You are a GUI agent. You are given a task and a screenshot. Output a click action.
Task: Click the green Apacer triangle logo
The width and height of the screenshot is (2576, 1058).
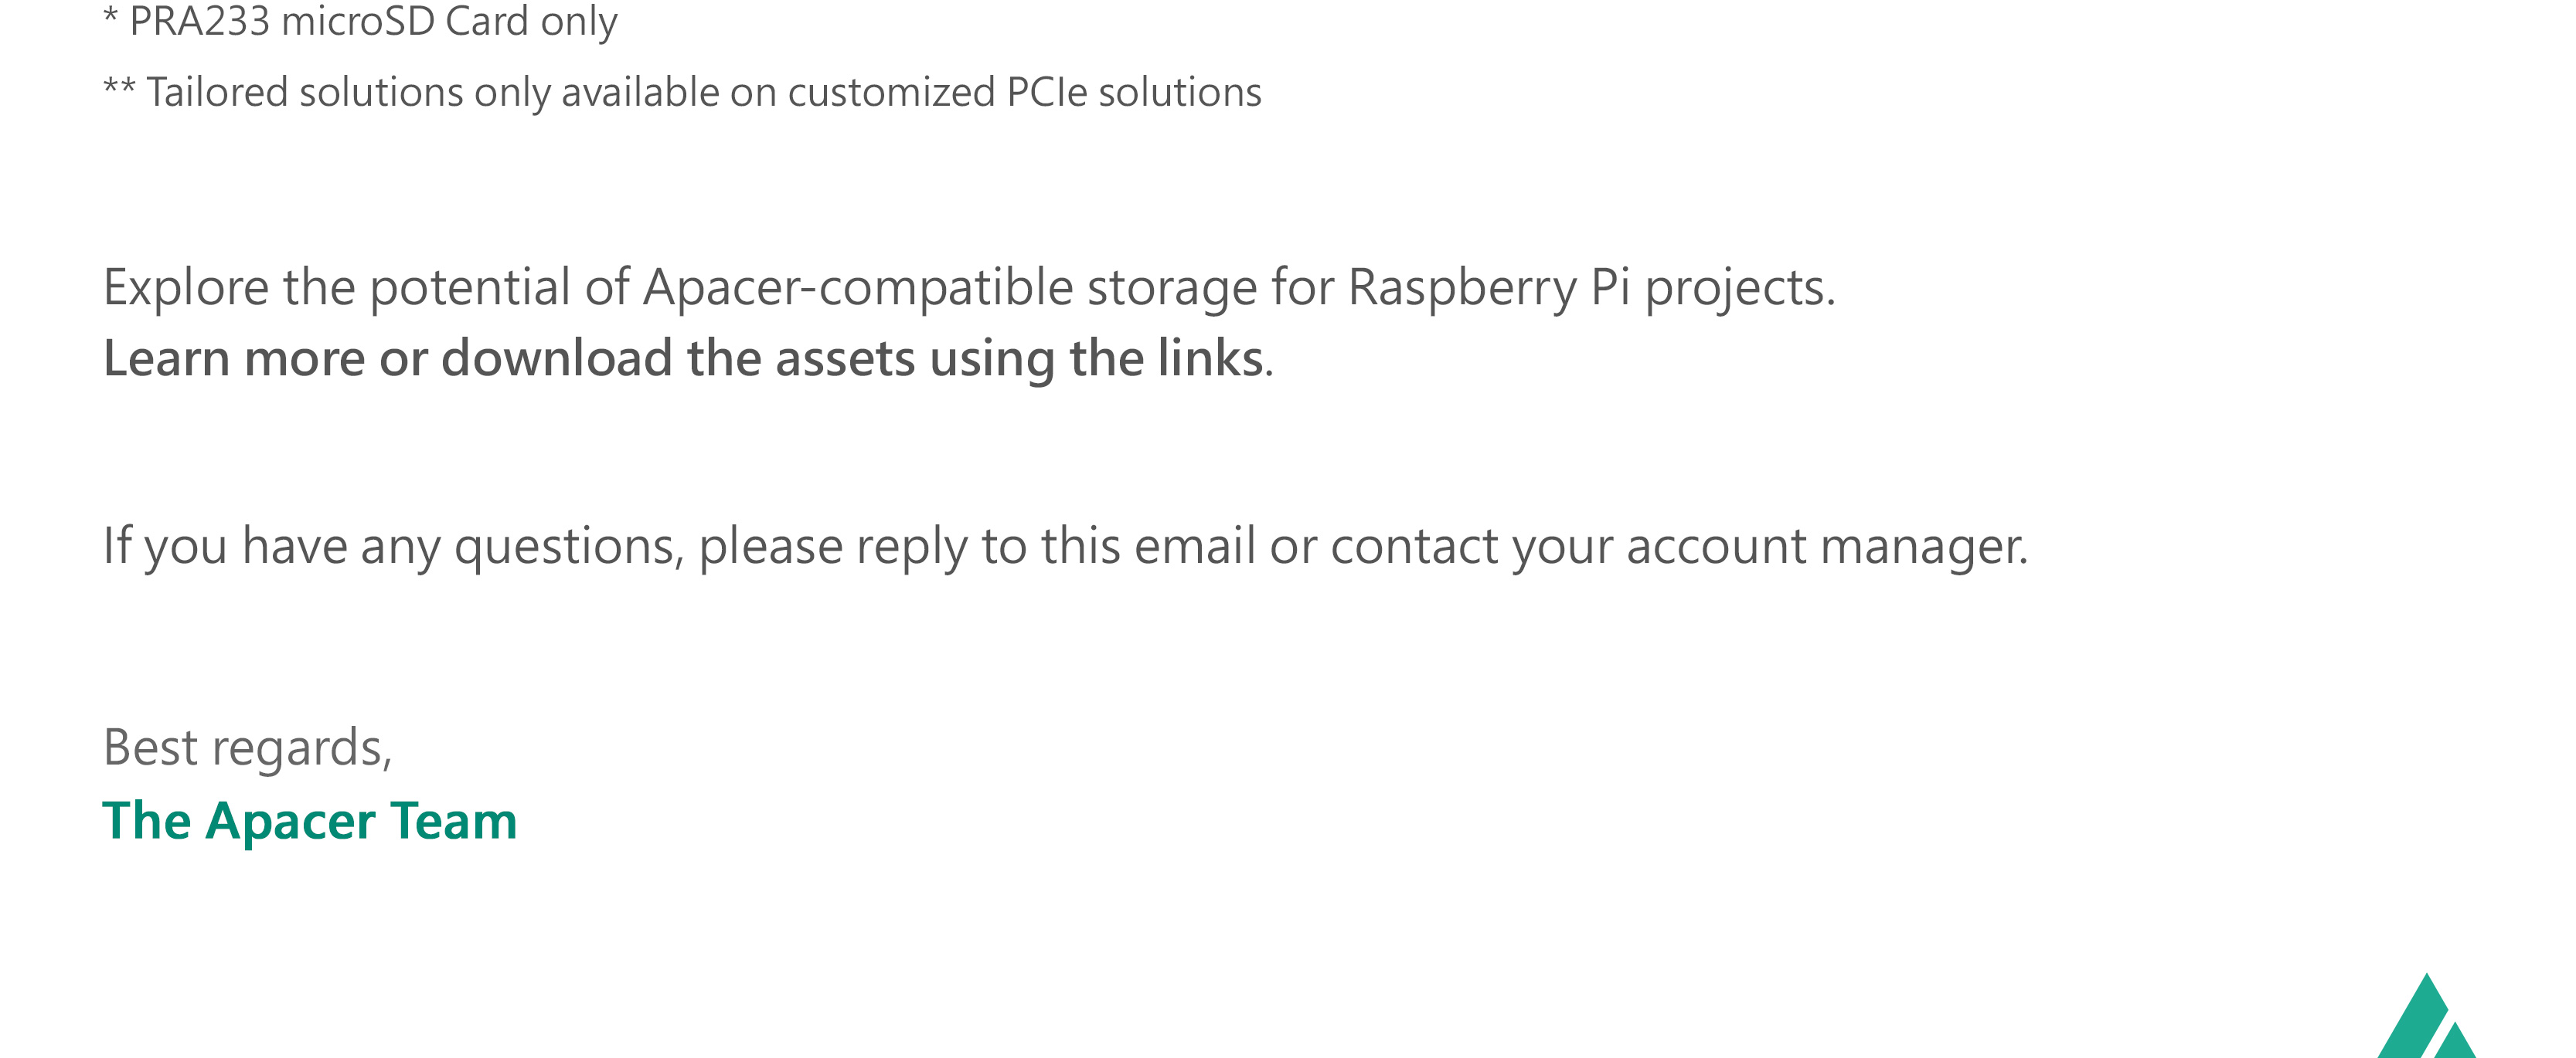pyautogui.click(x=2427, y=1021)
